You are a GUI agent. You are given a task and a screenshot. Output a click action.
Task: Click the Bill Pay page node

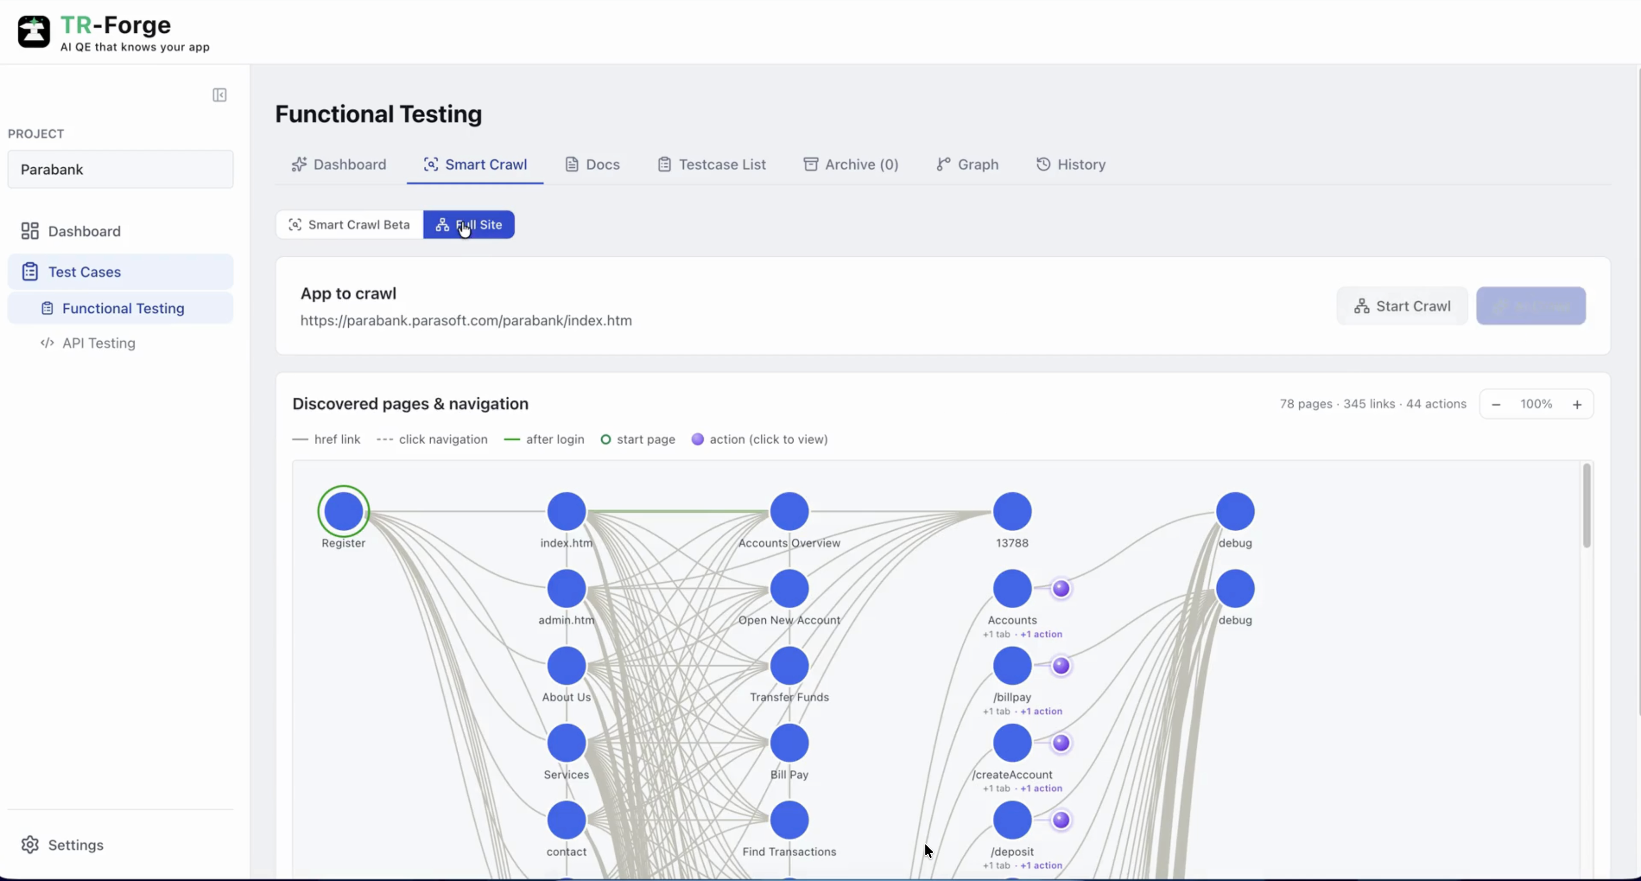pyautogui.click(x=790, y=743)
